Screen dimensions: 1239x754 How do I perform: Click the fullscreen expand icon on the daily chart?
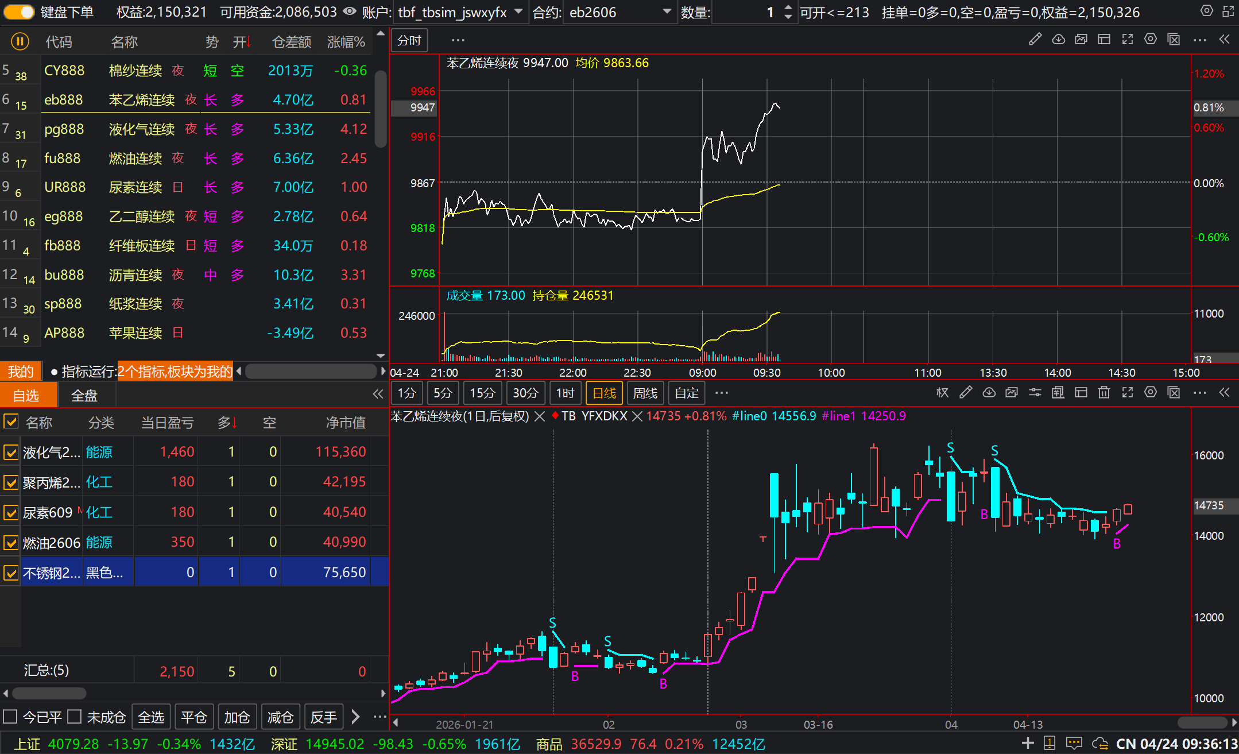(x=1128, y=393)
